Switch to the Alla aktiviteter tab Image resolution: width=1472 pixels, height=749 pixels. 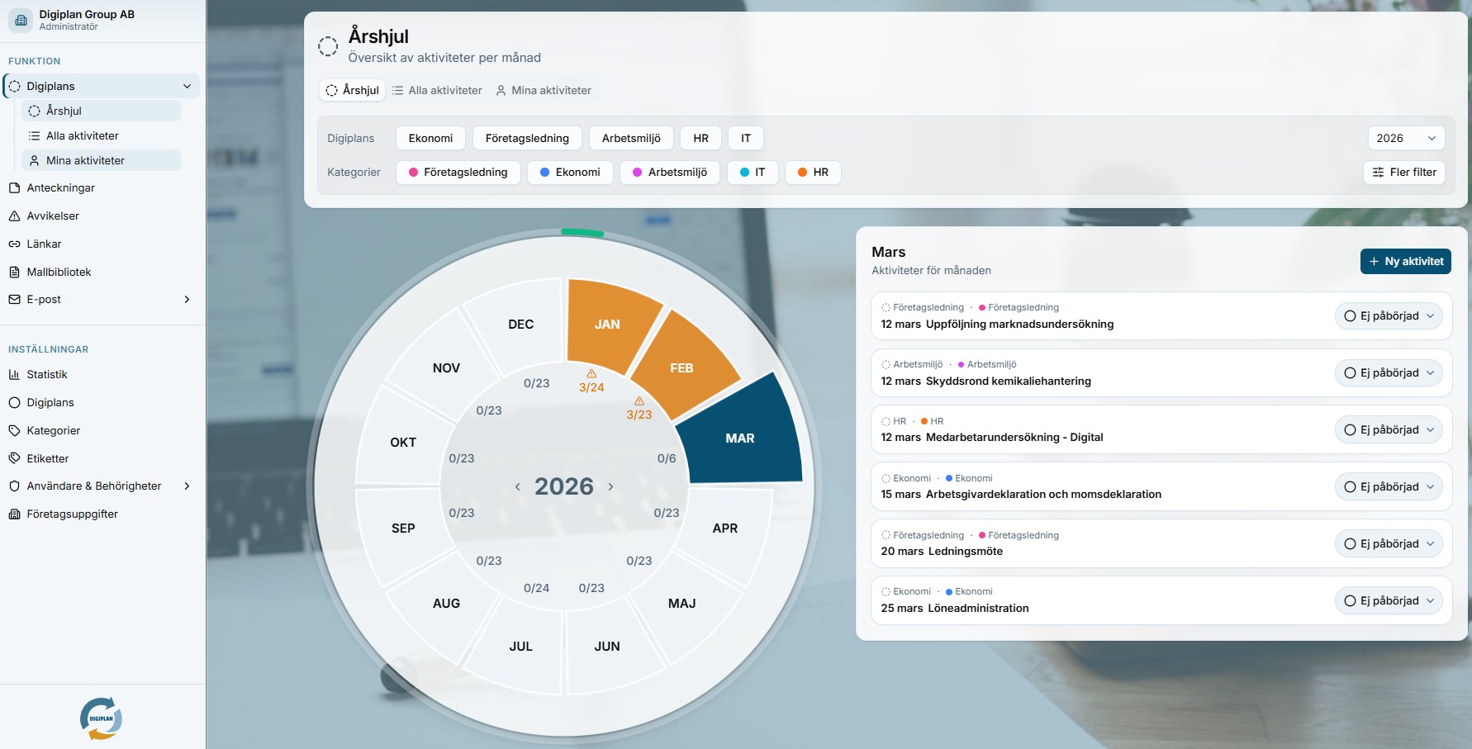pyautogui.click(x=437, y=91)
